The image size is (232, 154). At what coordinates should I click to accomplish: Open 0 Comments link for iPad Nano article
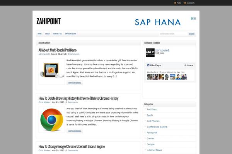[73, 54]
